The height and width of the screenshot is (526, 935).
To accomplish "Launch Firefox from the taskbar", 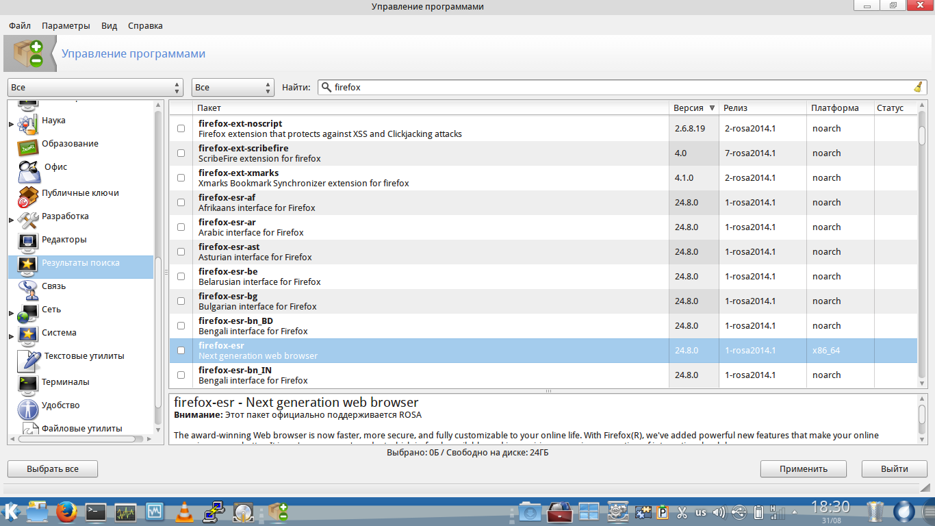I will [x=66, y=512].
